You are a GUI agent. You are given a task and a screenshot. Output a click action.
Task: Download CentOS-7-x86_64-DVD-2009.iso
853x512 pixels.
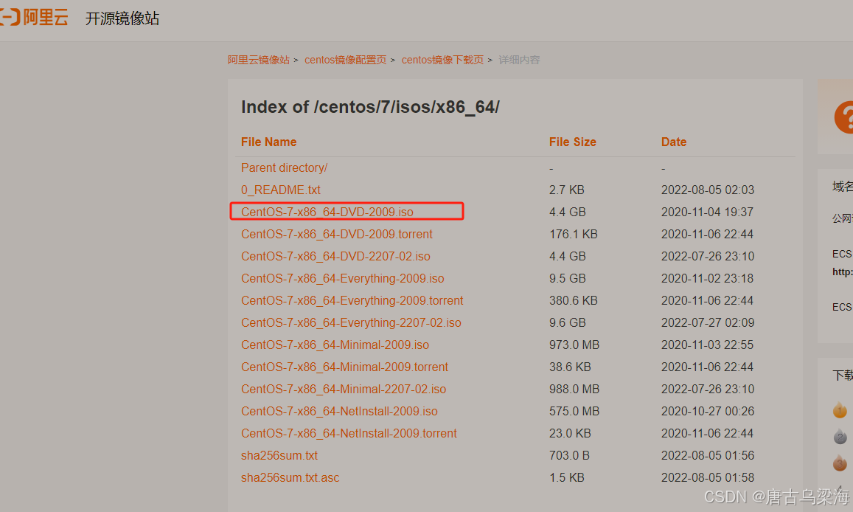click(x=327, y=212)
